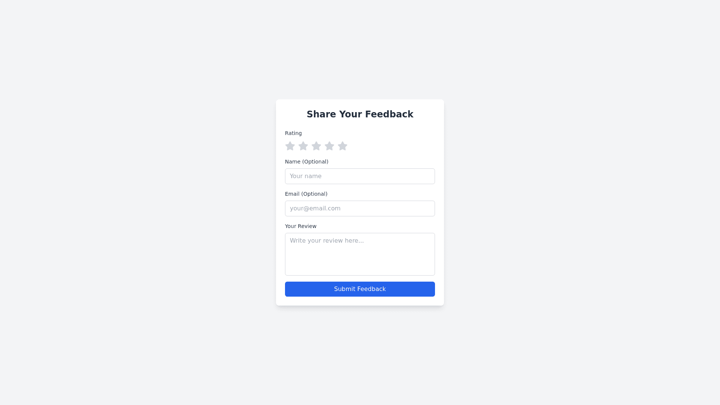This screenshot has height=405, width=720.
Task: Click the Rating label
Action: (x=293, y=133)
